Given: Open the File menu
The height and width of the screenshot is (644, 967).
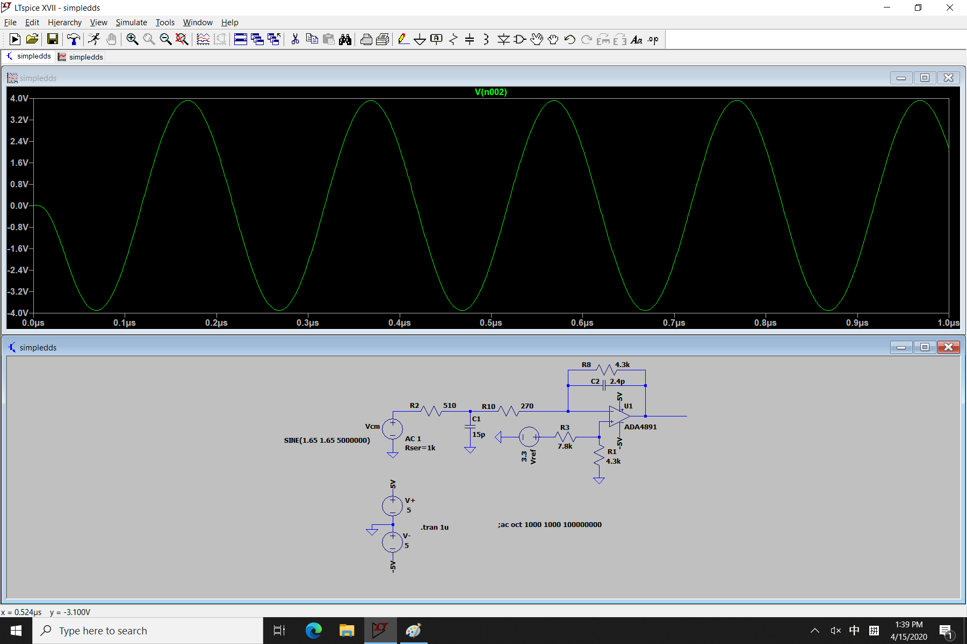Looking at the screenshot, I should click(x=10, y=22).
